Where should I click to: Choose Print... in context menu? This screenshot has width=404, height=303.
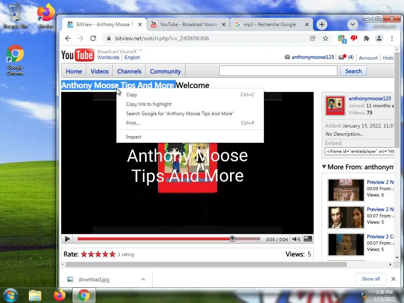(x=190, y=123)
